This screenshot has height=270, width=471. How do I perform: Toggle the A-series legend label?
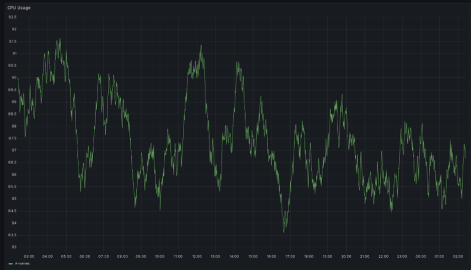[22, 263]
